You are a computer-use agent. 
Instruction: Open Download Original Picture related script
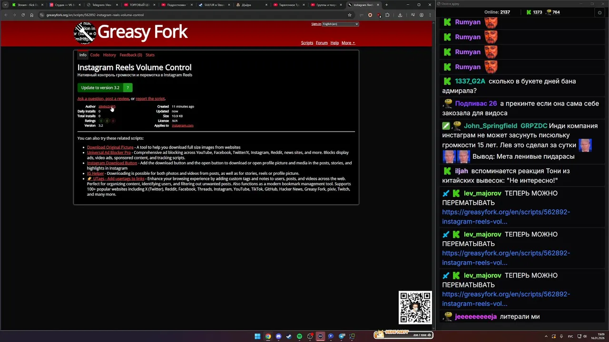tap(110, 147)
